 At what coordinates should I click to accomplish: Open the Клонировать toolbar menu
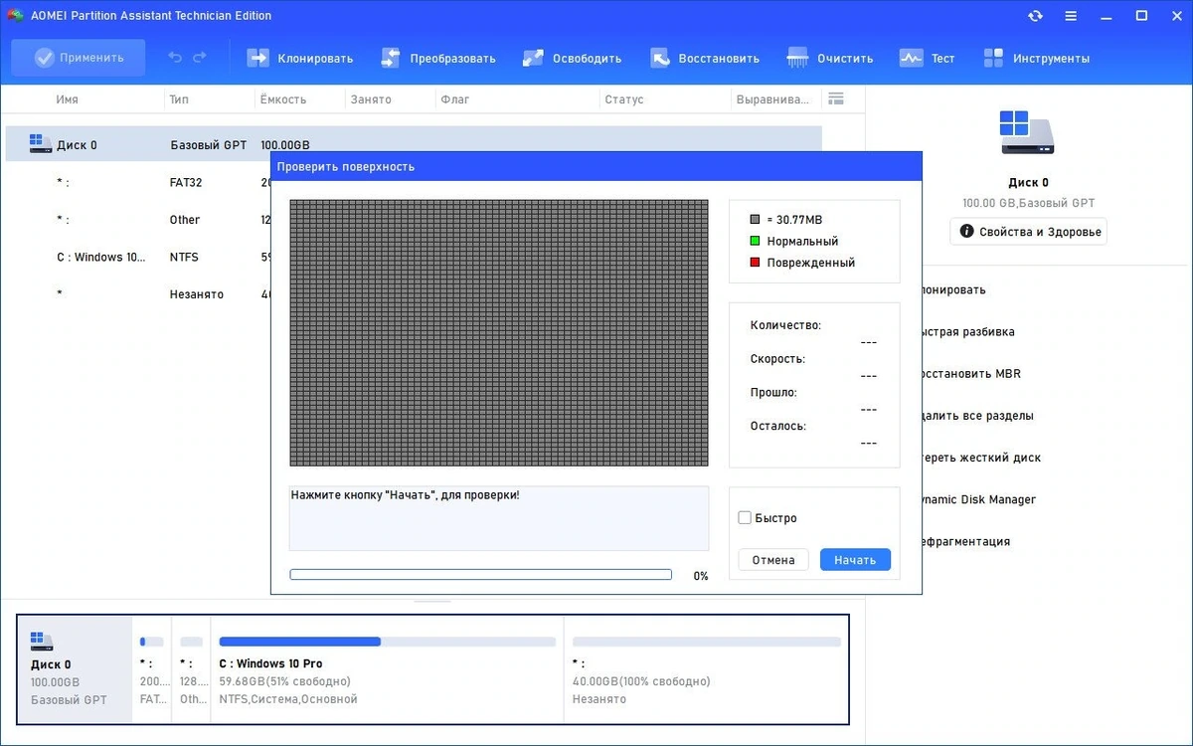[300, 58]
